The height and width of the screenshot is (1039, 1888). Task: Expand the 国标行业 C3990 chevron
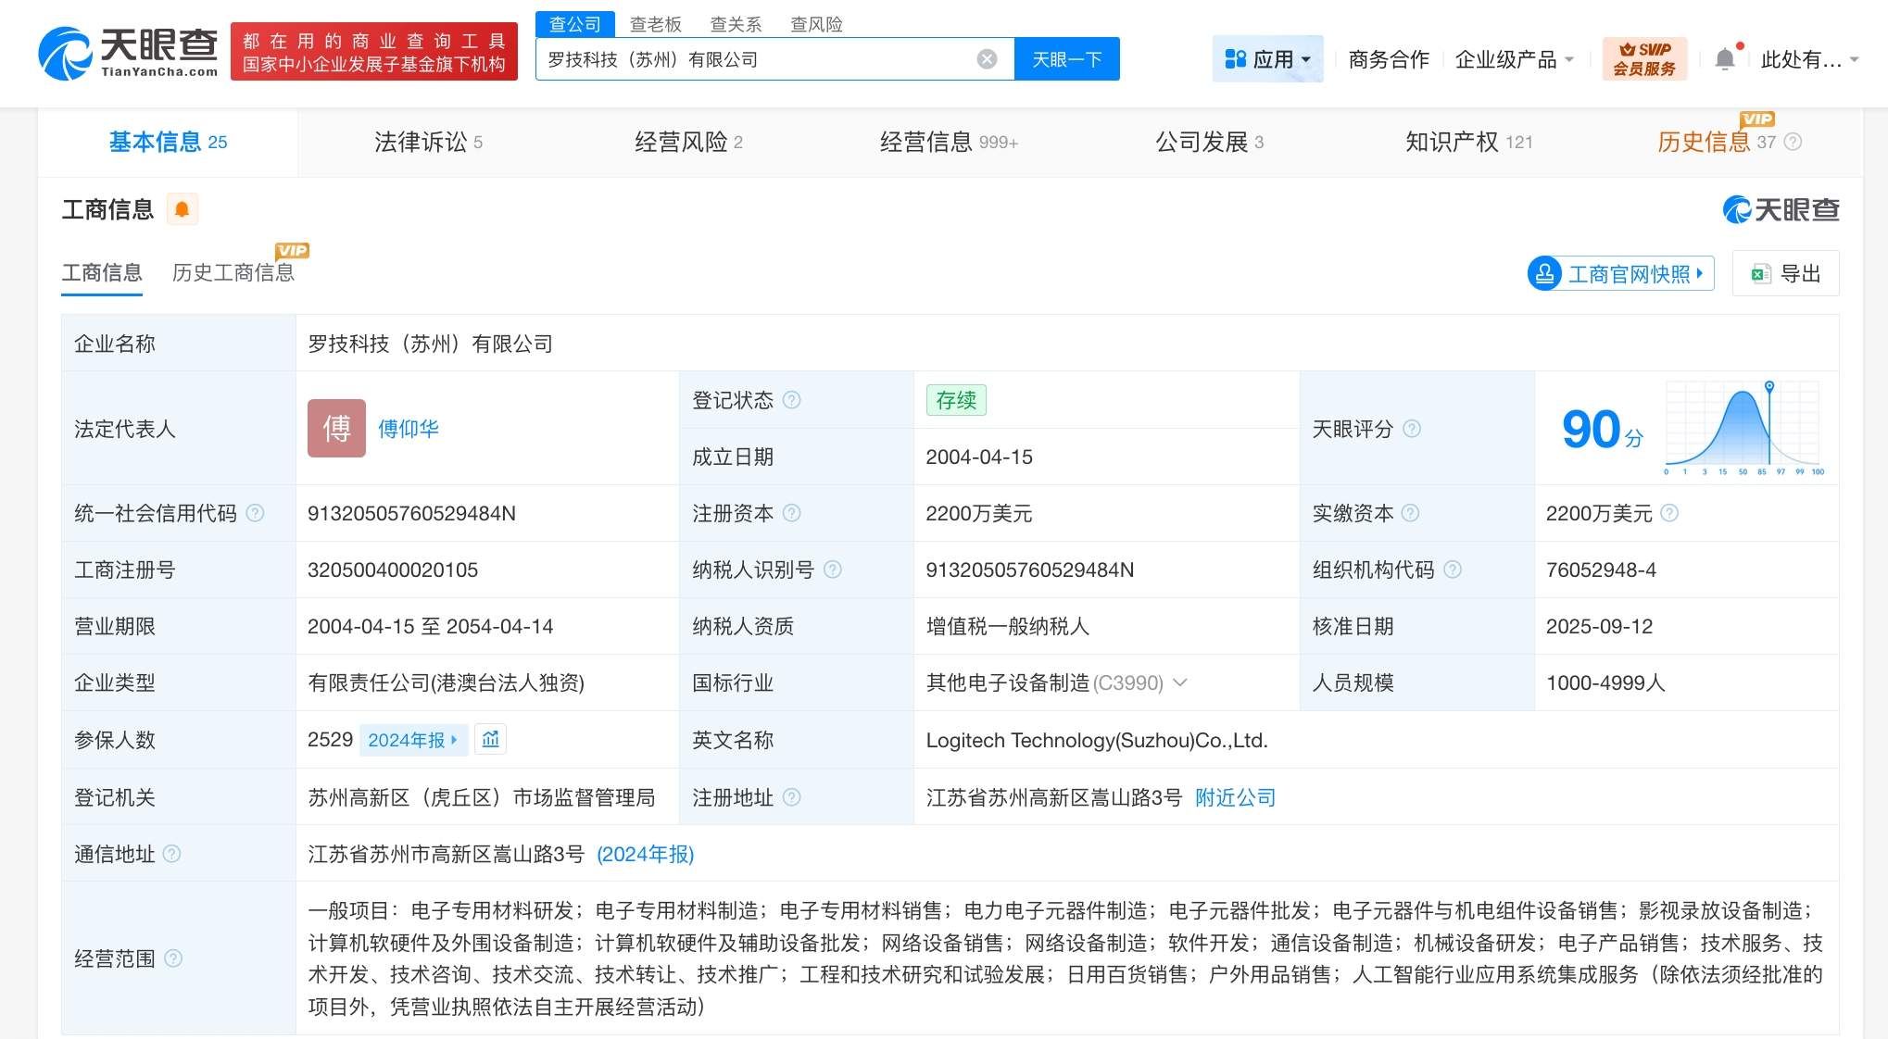pyautogui.click(x=1180, y=682)
